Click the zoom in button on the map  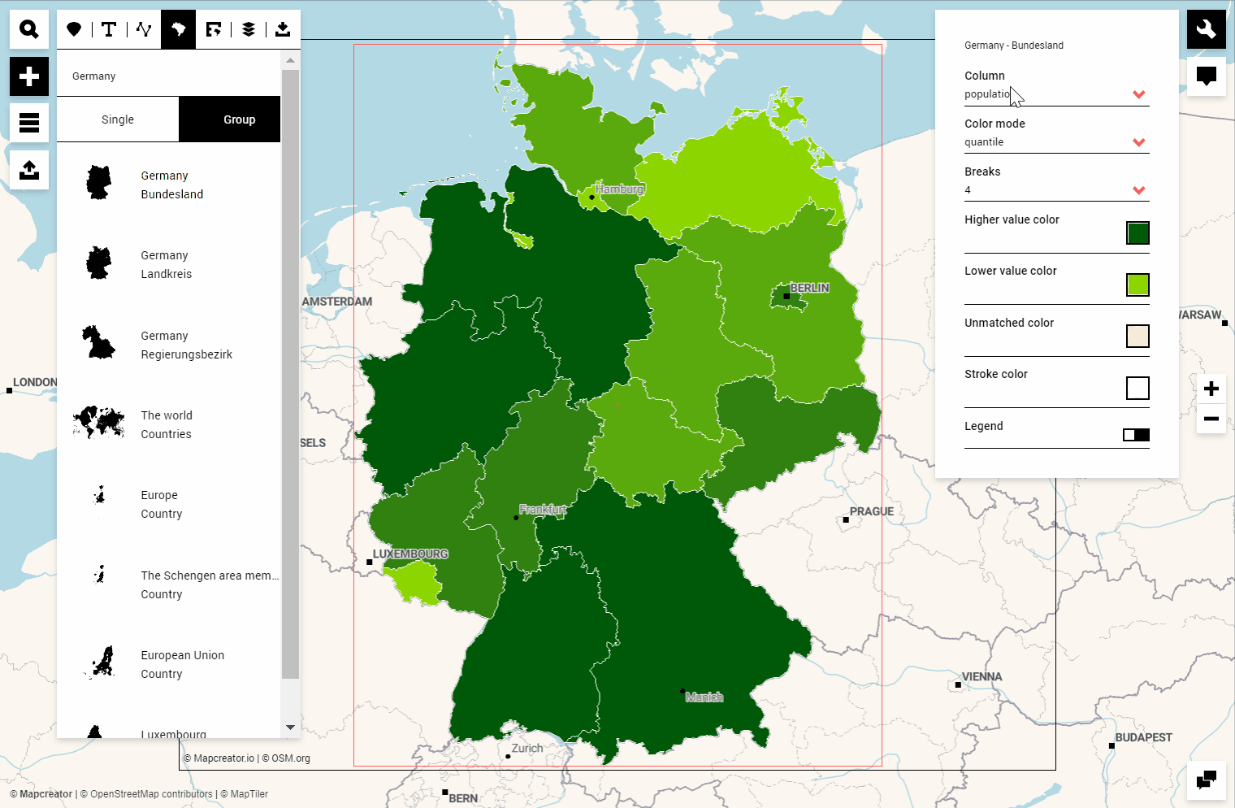coord(1211,389)
